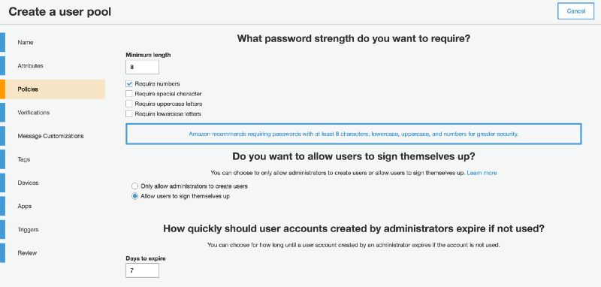The width and height of the screenshot is (601, 287).
Task: Enable Require special character checkbox
Action: [x=129, y=93]
